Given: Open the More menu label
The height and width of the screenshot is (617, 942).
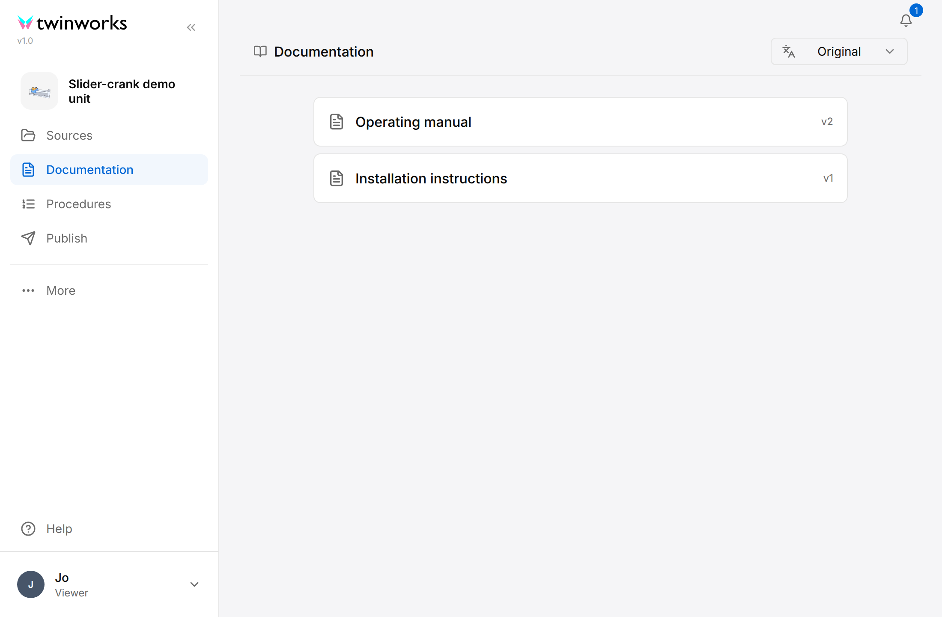Looking at the screenshot, I should pos(61,291).
